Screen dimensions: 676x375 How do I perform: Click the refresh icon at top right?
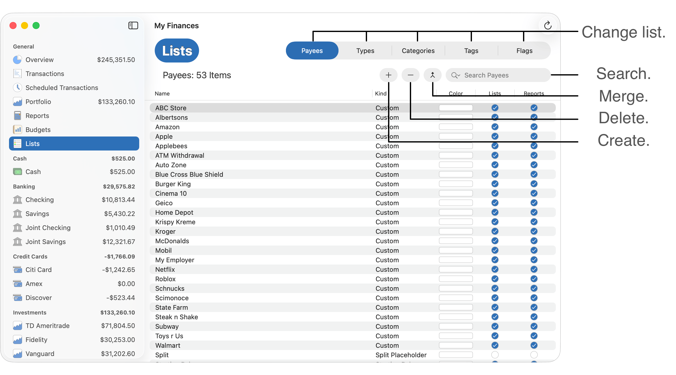pos(548,25)
